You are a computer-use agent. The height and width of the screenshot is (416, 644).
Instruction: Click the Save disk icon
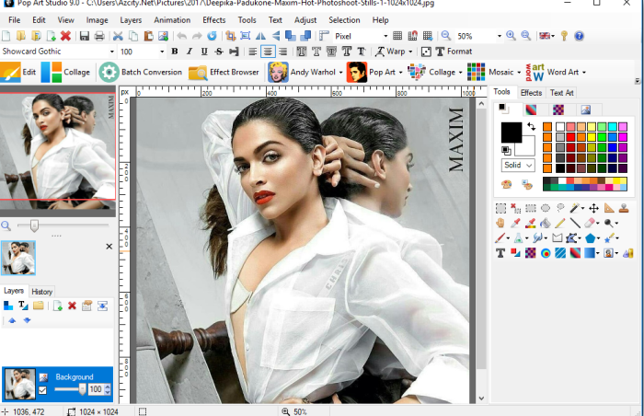85,36
